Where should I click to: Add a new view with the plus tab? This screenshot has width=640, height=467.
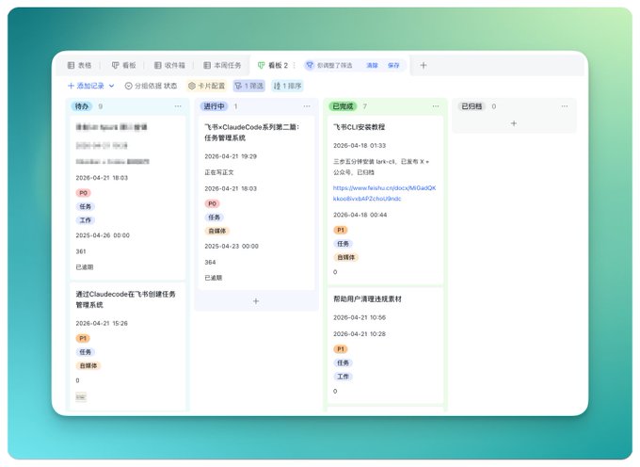[424, 65]
